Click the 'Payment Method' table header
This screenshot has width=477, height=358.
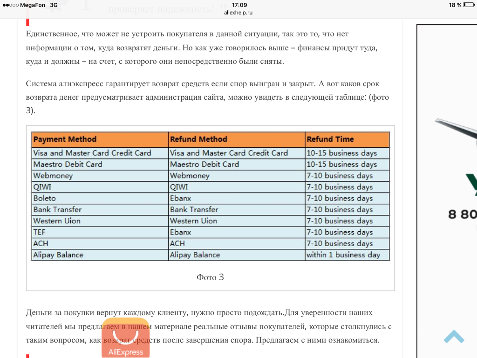coord(100,139)
